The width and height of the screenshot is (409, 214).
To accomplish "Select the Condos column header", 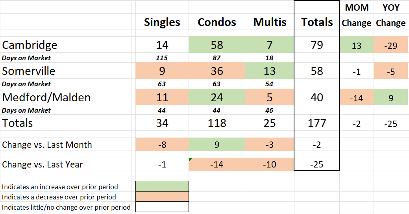I will (x=217, y=22).
